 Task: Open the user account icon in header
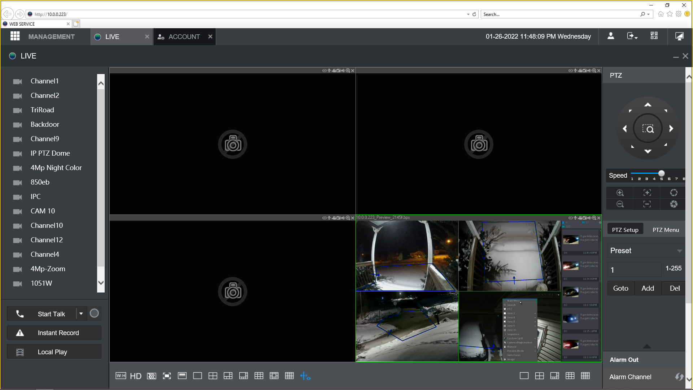coord(611,36)
